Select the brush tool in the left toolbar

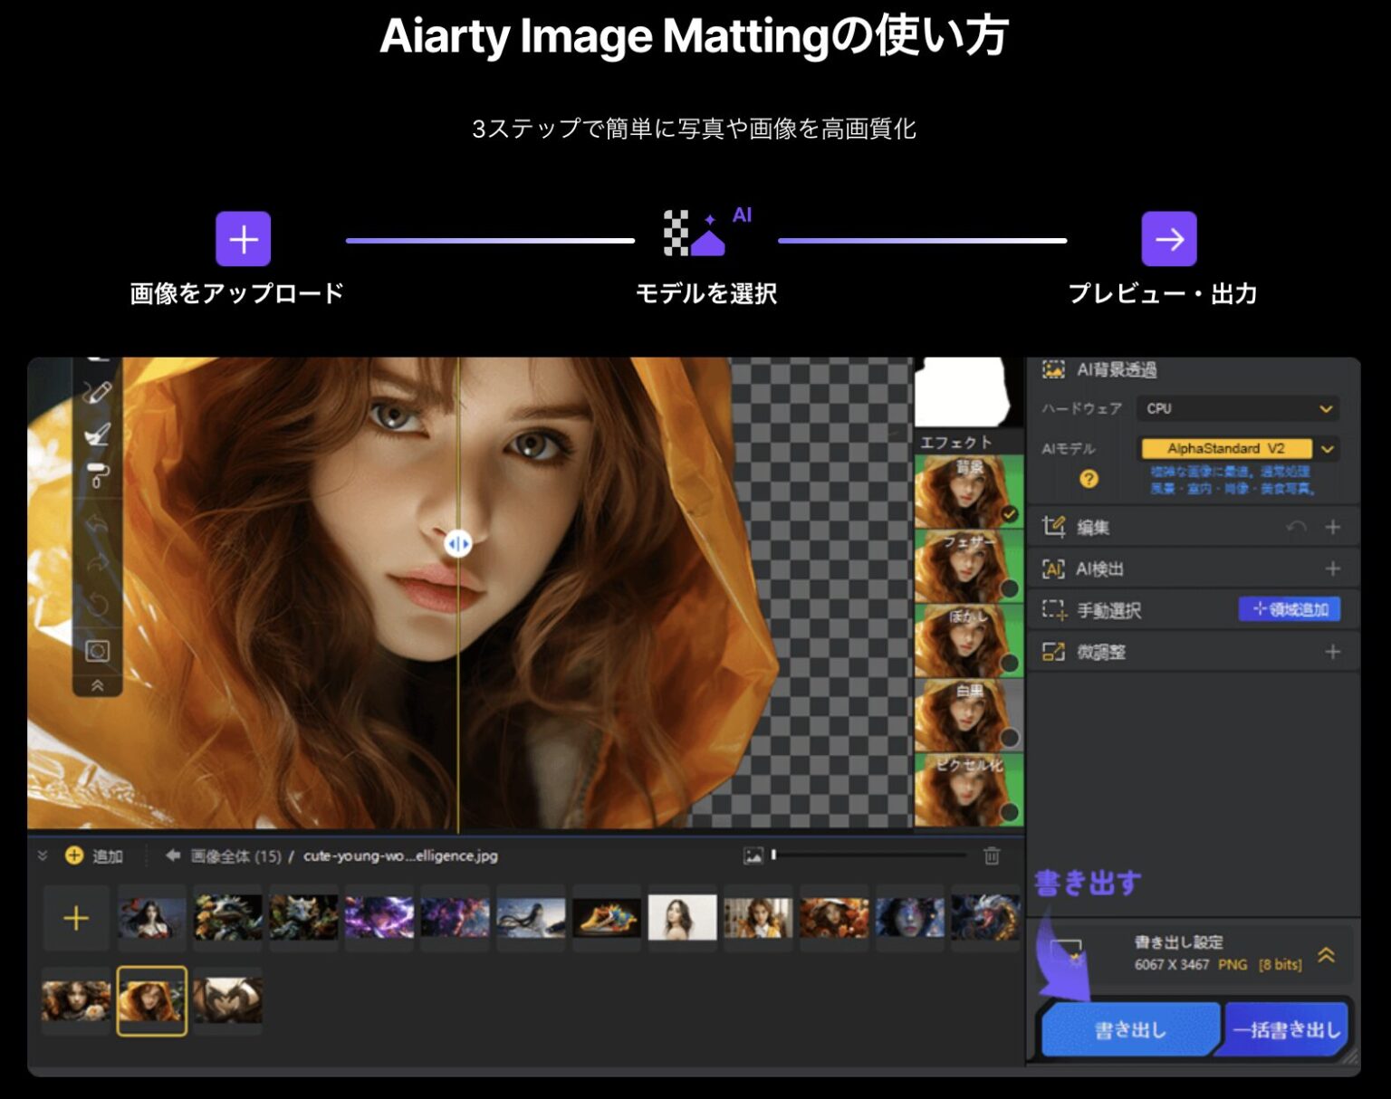[x=98, y=434]
